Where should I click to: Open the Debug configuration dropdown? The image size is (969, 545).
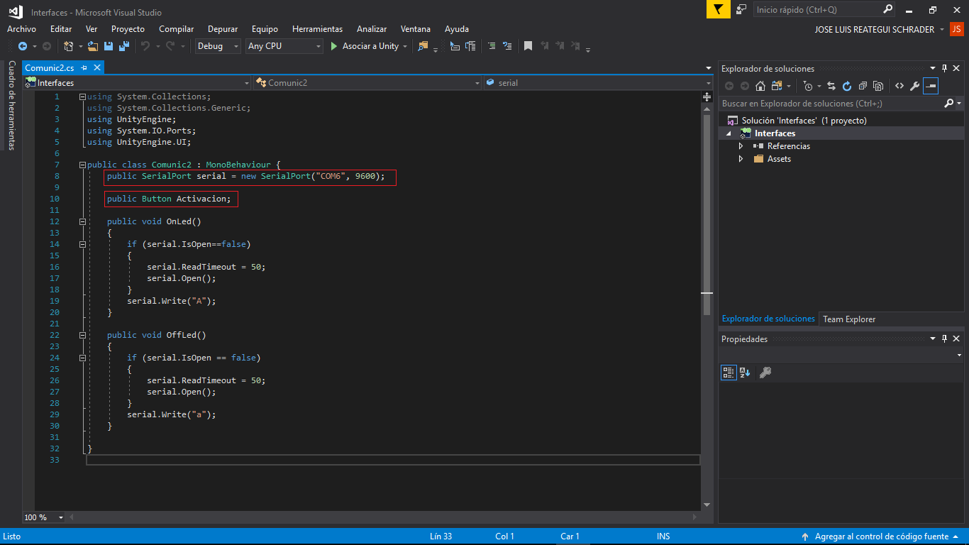point(218,46)
